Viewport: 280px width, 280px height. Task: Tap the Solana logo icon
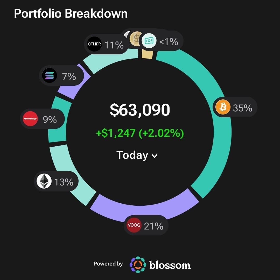tap(50, 75)
